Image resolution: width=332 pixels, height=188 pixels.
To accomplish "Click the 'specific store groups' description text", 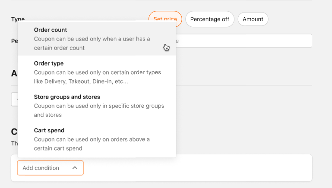I will (99, 106).
